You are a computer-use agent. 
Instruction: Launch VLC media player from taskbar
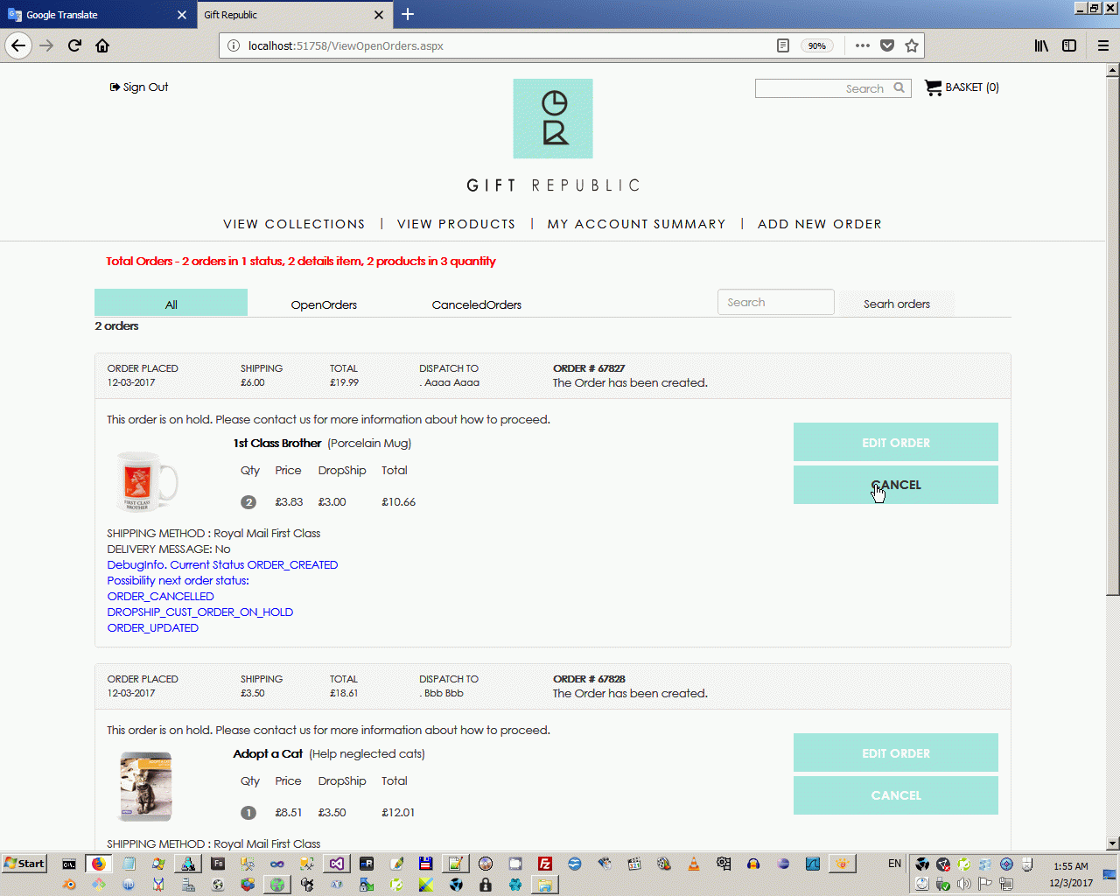click(694, 864)
